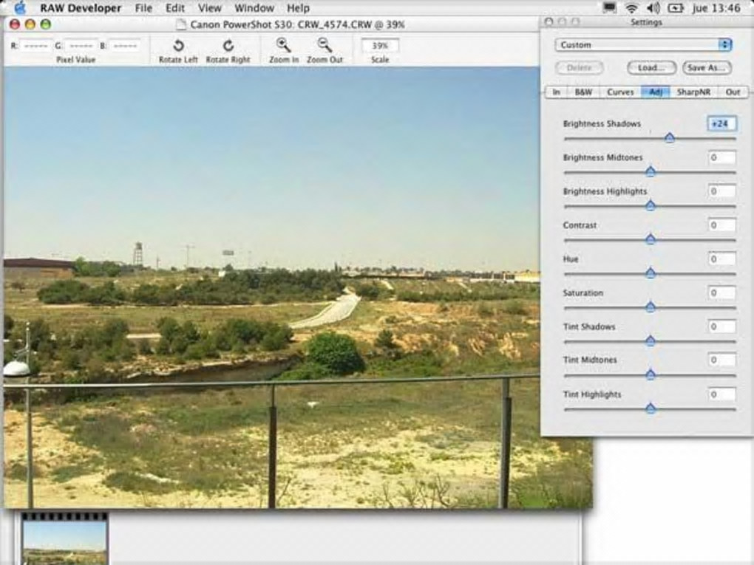This screenshot has width=754, height=565.
Task: Click the Tint Shadows value field
Action: pyautogui.click(x=721, y=326)
